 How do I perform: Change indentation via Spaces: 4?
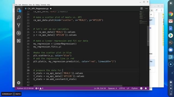pos(112,88)
